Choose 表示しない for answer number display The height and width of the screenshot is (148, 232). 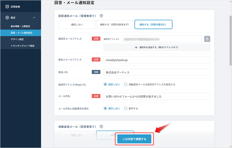pyautogui.click(x=106, y=108)
